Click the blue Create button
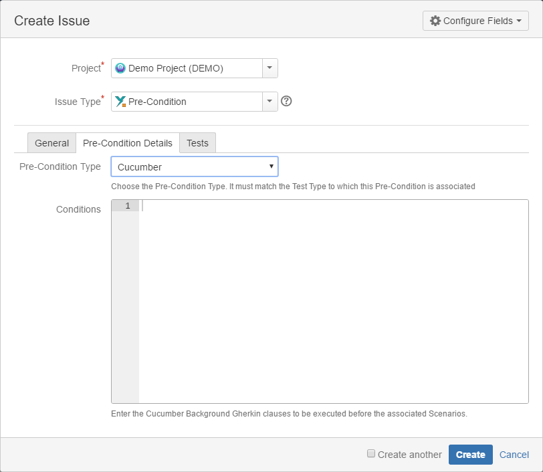Screen dimensions: 543x472 coord(470,455)
